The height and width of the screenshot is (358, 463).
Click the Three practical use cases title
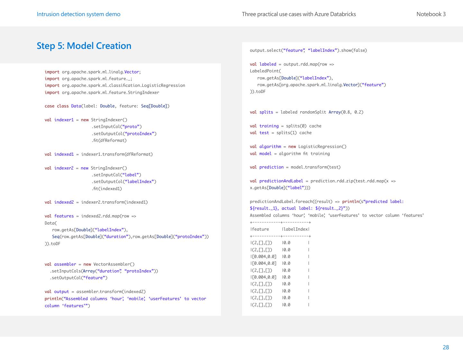[x=299, y=14]
